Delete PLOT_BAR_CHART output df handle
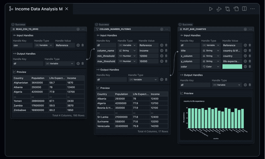This screenshot has width=265, height=159. (x=250, y=85)
